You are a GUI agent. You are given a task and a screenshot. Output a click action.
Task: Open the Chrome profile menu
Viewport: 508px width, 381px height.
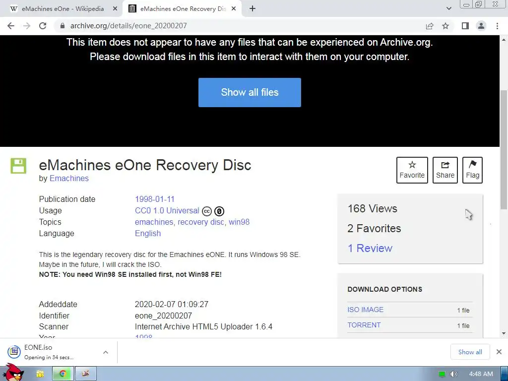[x=481, y=26]
